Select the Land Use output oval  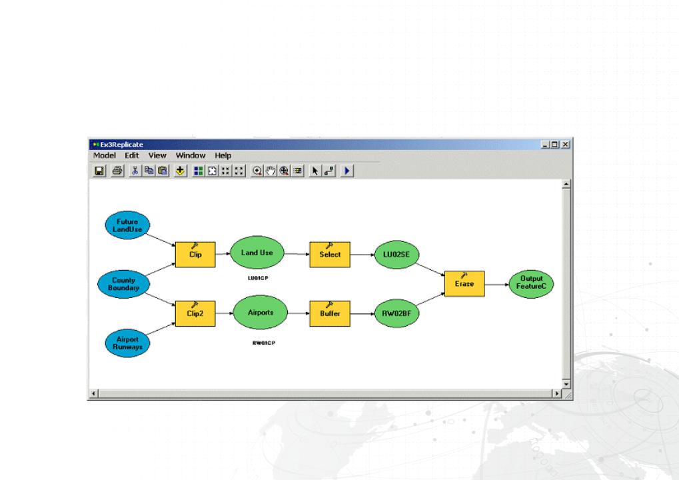click(x=257, y=253)
